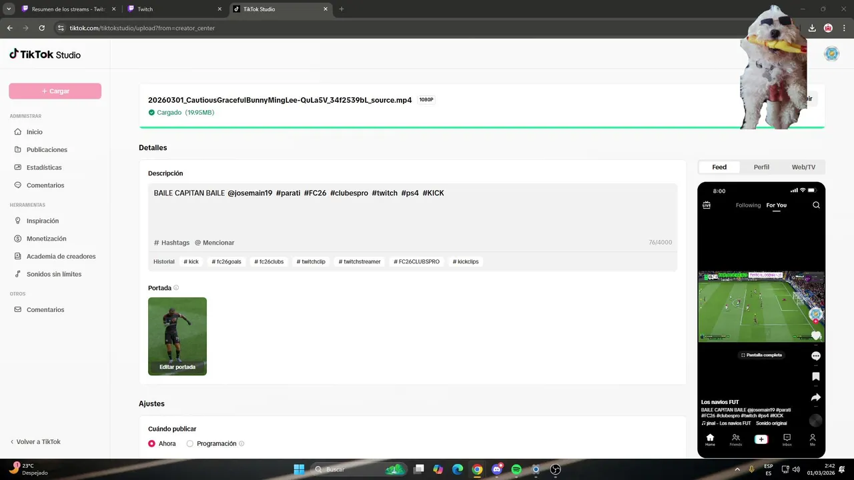Show hidden system tray icons
The image size is (854, 480).
tap(736, 469)
